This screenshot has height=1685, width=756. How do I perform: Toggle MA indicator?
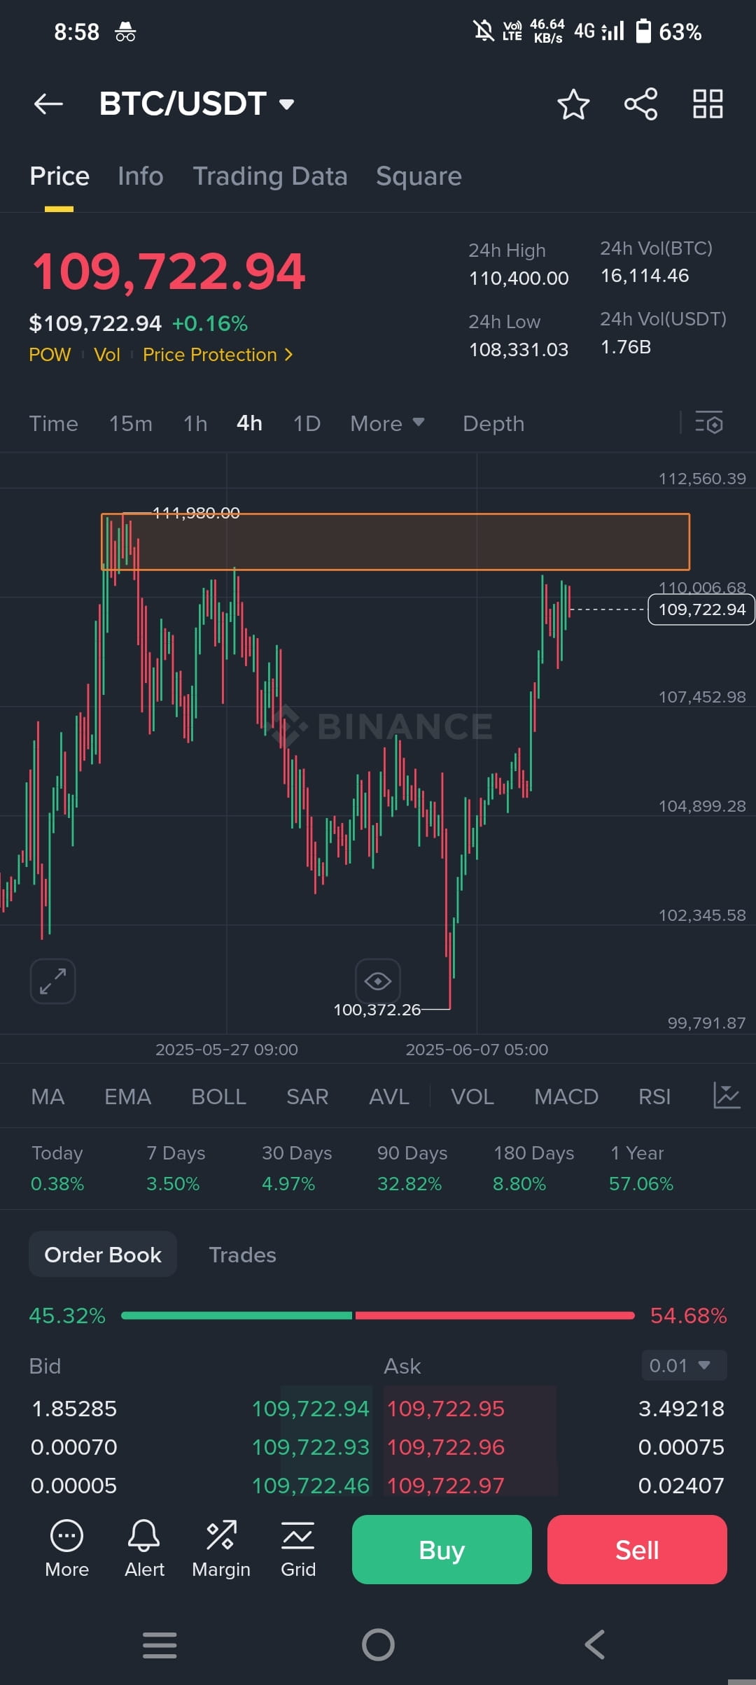point(48,1097)
